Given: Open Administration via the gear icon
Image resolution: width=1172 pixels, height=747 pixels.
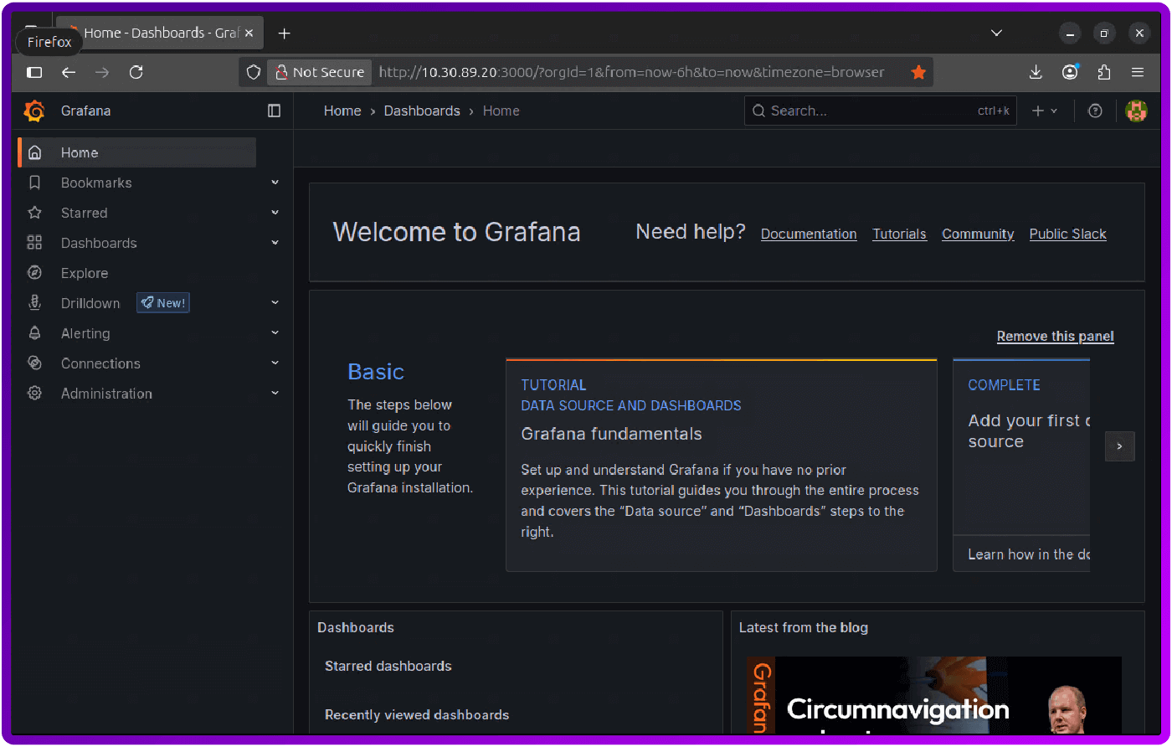Looking at the screenshot, I should click(35, 393).
